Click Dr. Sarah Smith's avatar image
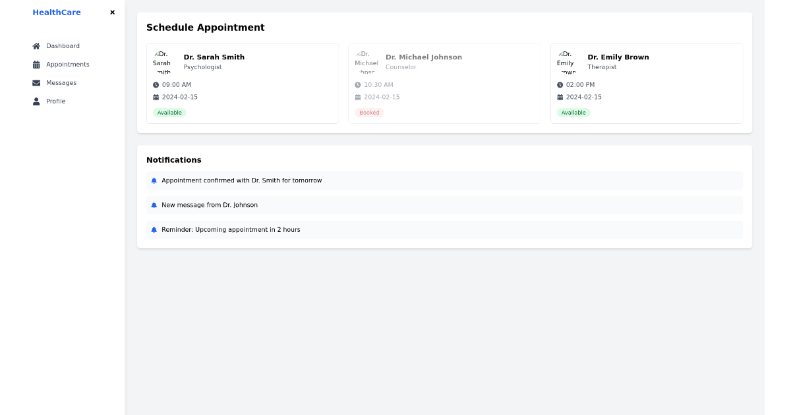The image size is (791, 415). (162, 62)
